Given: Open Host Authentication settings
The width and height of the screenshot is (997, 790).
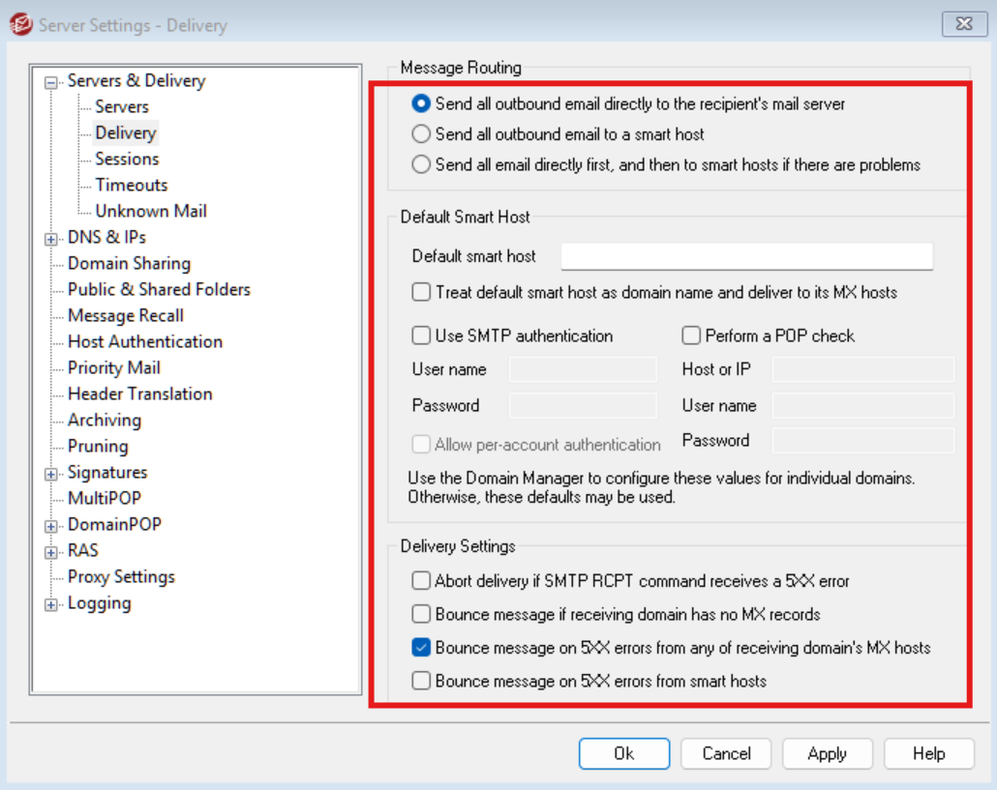Looking at the screenshot, I should [145, 341].
